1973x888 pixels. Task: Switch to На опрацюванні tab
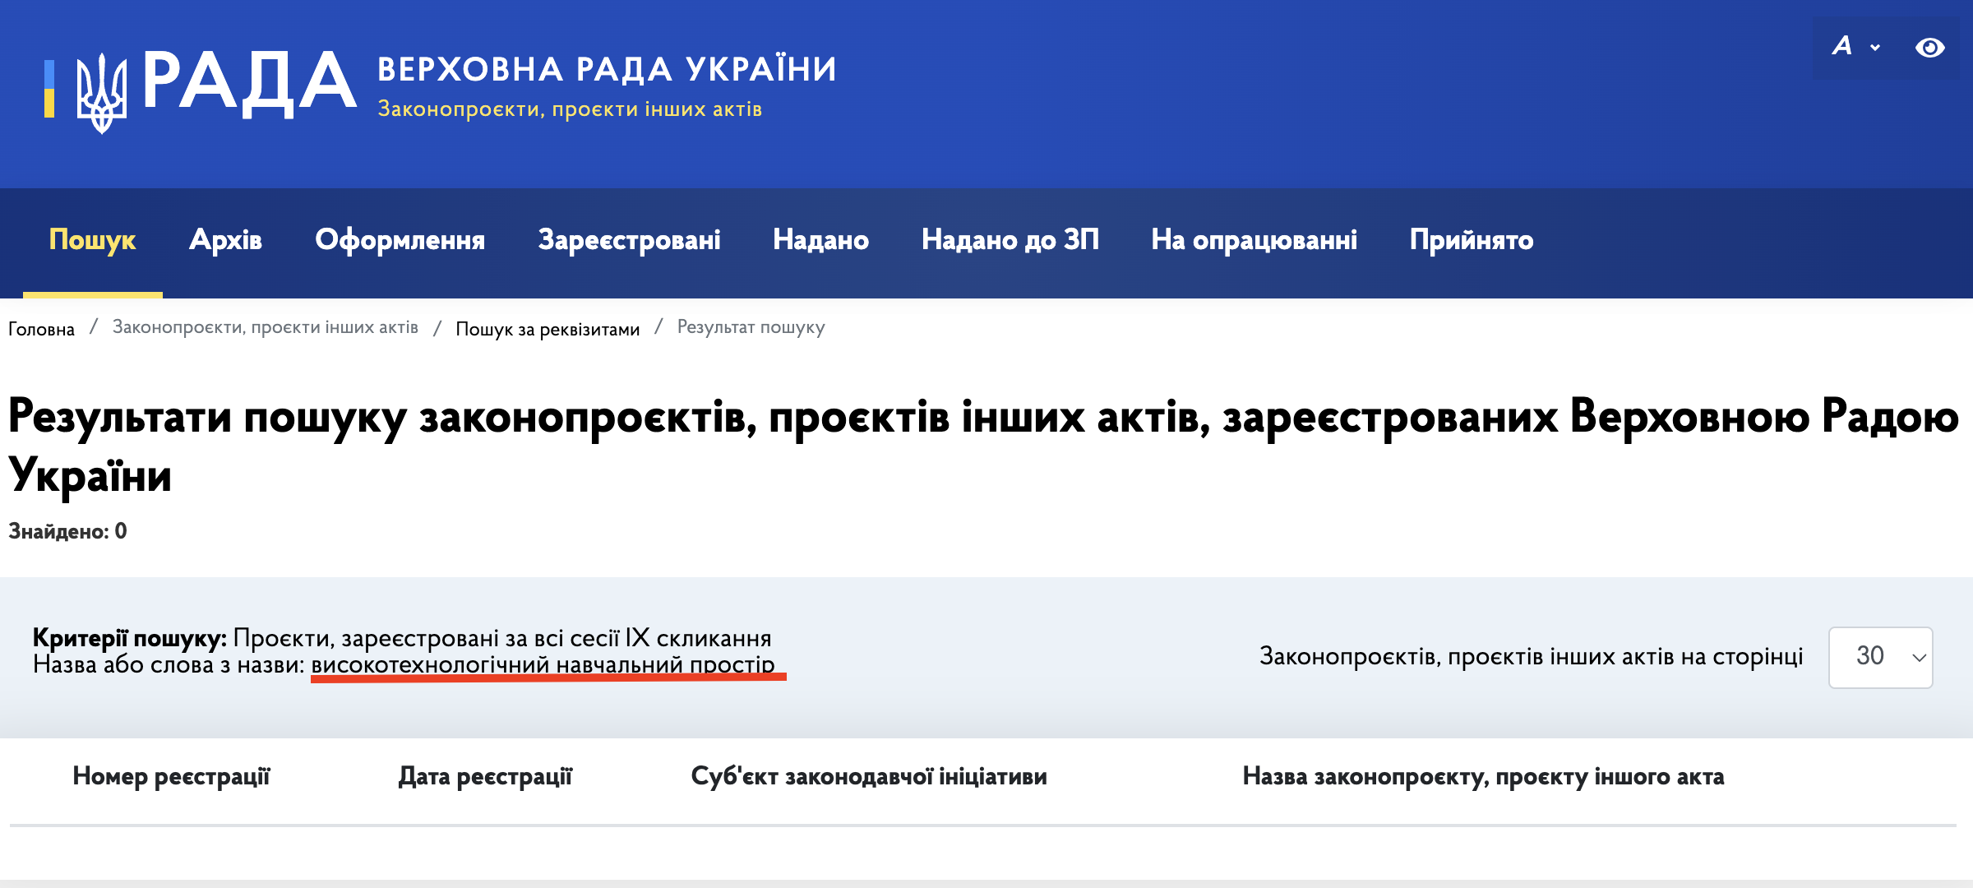(x=1254, y=239)
